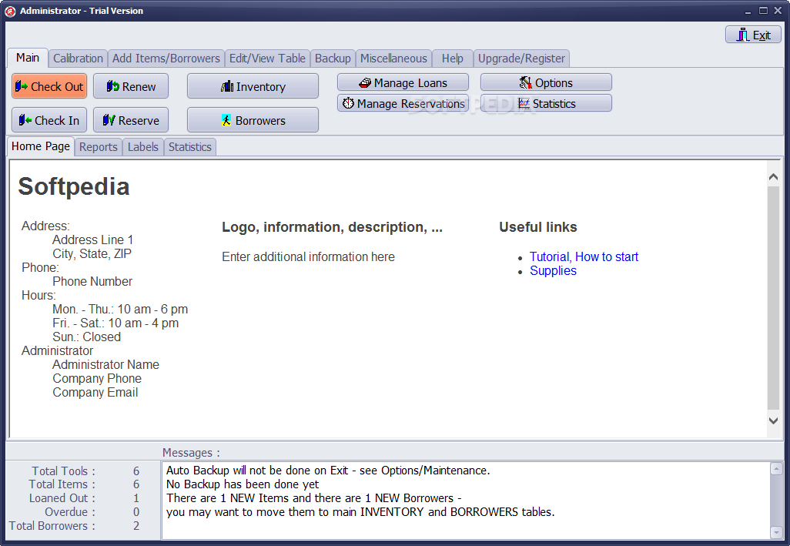Screen dimensions: 790x546
Task: Click the Total Tools count value
Action: (x=136, y=471)
